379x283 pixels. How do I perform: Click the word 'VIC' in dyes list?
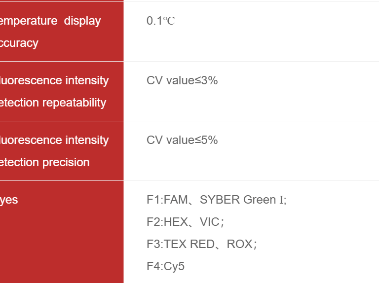pyautogui.click(x=210, y=222)
